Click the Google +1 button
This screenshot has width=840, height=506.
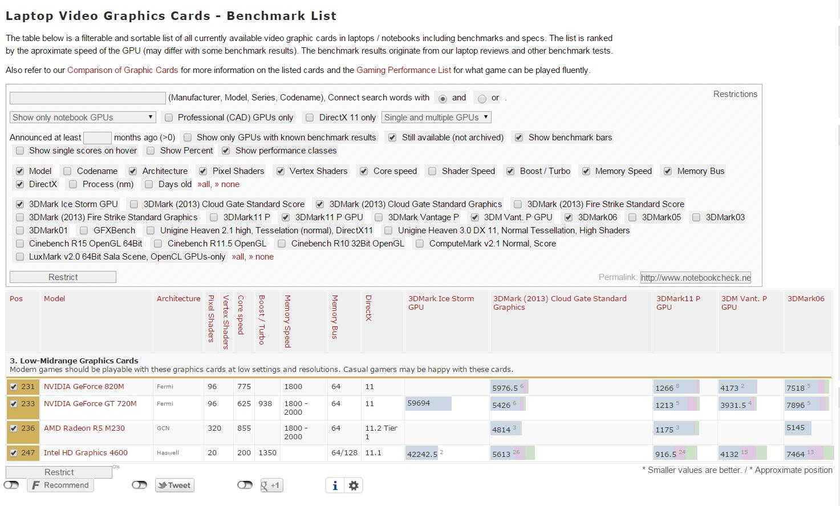pyautogui.click(x=271, y=485)
